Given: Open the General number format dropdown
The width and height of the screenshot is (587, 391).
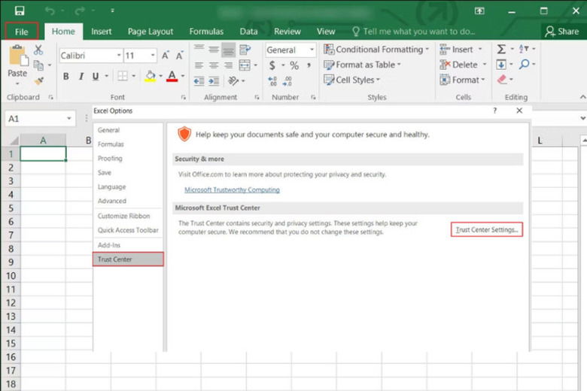Looking at the screenshot, I should [x=312, y=50].
